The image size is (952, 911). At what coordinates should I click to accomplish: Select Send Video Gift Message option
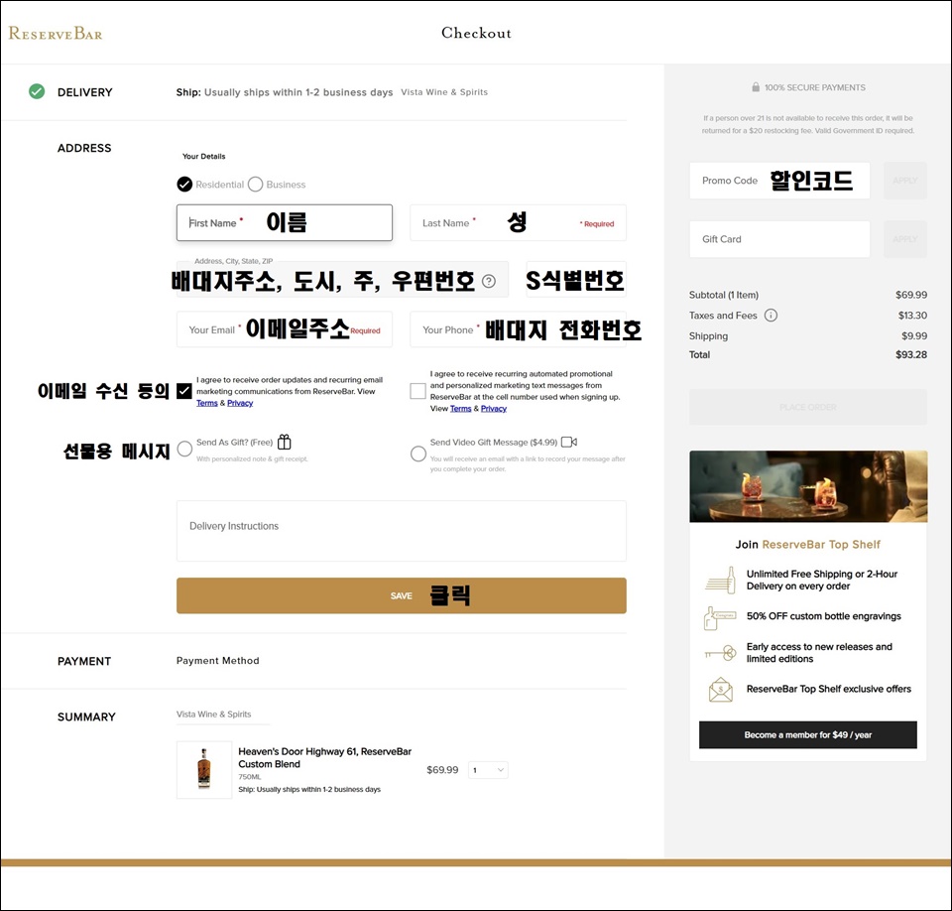pyautogui.click(x=418, y=454)
